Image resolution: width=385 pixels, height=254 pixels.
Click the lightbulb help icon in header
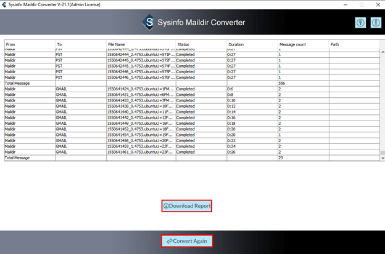(x=361, y=23)
